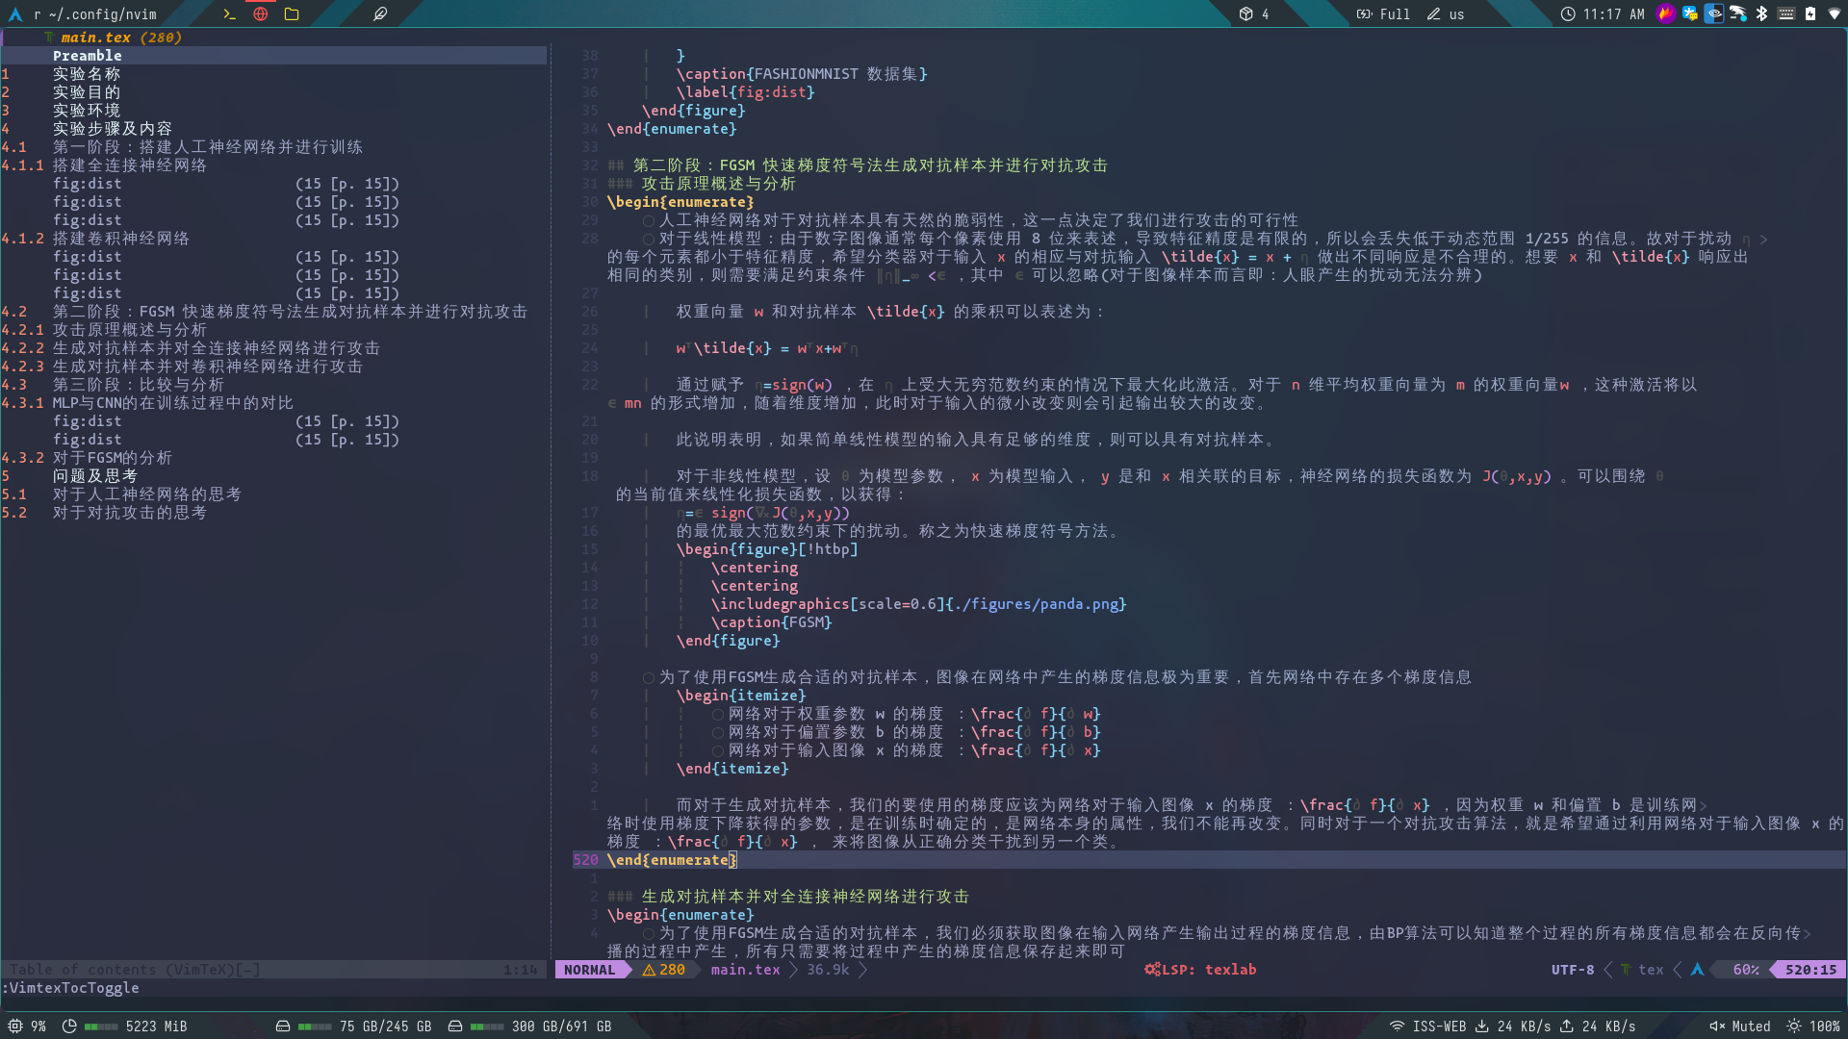Click the main.tex filename in the statusline
Viewport: 1848px width, 1039px height.
pos(745,970)
